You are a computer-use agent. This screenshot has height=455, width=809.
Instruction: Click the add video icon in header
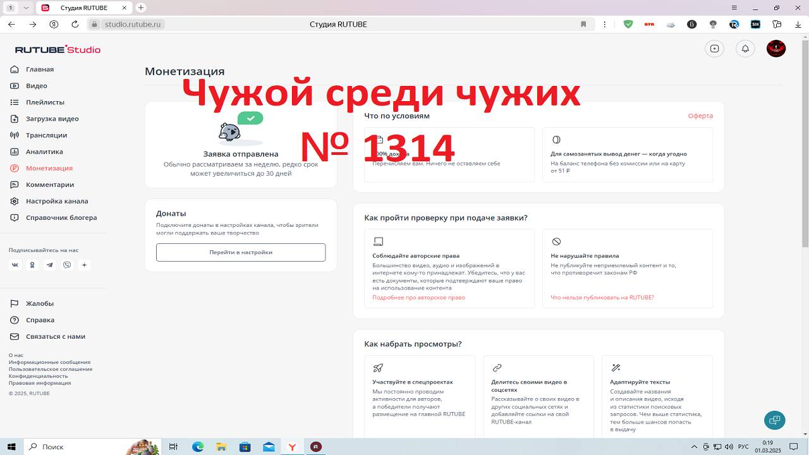coord(715,49)
